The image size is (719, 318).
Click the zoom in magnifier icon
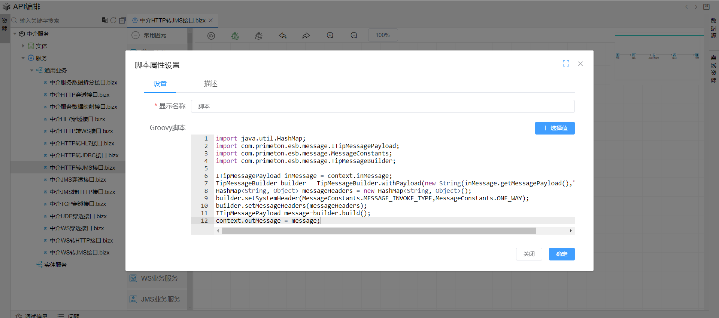pos(330,35)
